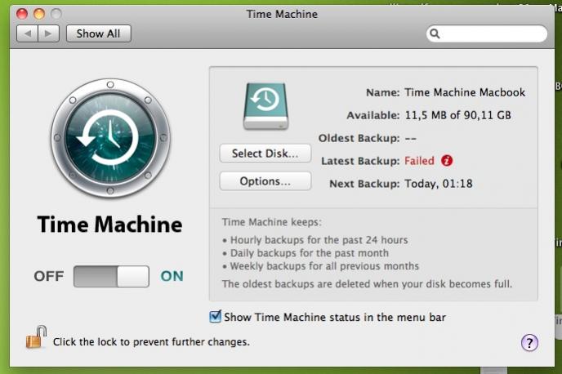Viewport: 562px width, 374px height.
Task: Click the Time Machine Macbook disk name
Action: pyautogui.click(x=465, y=92)
